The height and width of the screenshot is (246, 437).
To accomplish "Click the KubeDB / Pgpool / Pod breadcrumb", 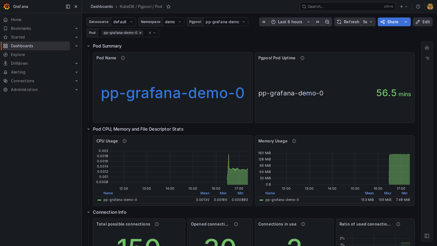I will click(x=141, y=7).
